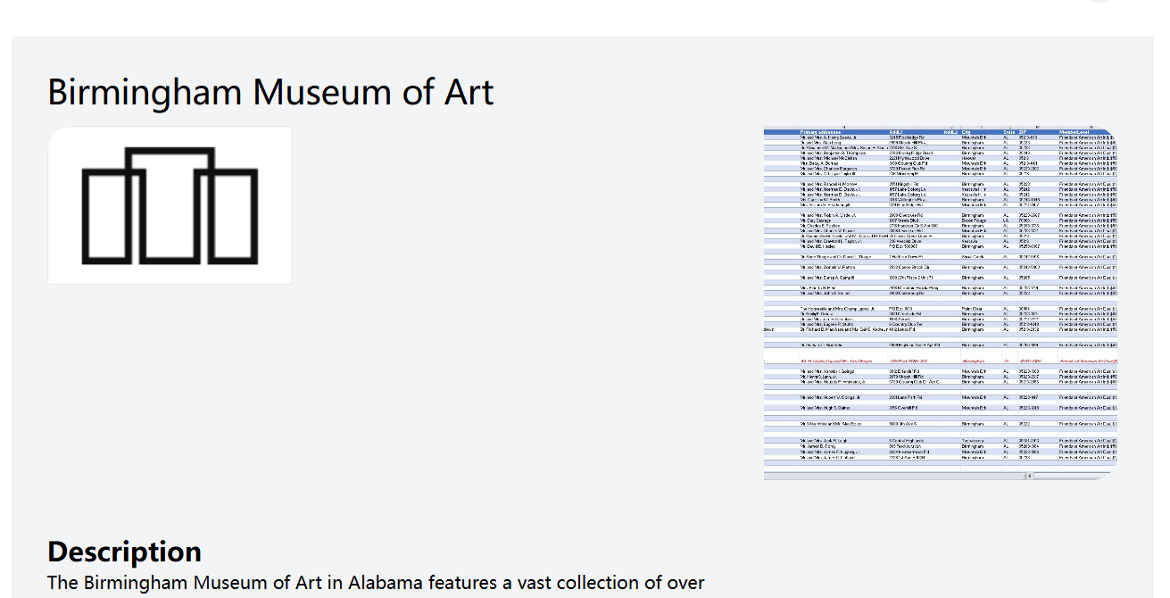Click the Birmingham Museum of Art logo
The width and height of the screenshot is (1170, 598).
pyautogui.click(x=170, y=205)
